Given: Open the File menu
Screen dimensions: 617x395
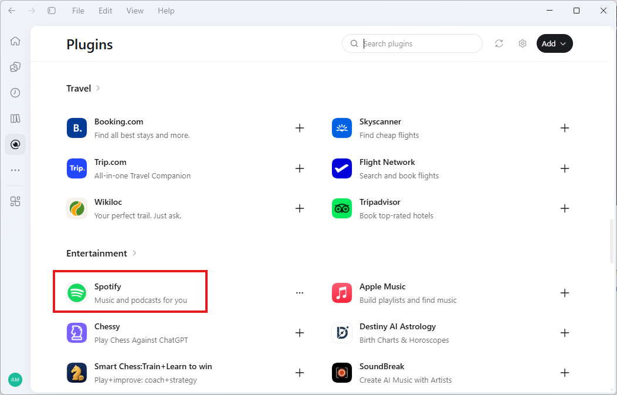Looking at the screenshot, I should [78, 11].
